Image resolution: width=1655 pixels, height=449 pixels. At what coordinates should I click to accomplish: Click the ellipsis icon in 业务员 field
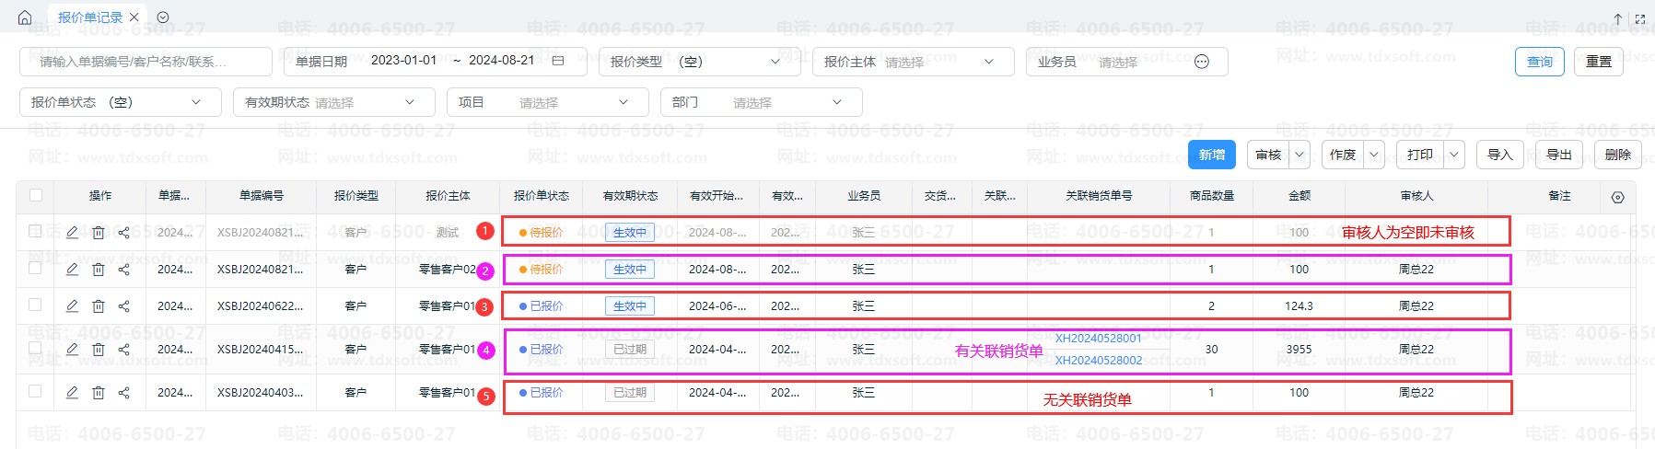[x=1201, y=62]
